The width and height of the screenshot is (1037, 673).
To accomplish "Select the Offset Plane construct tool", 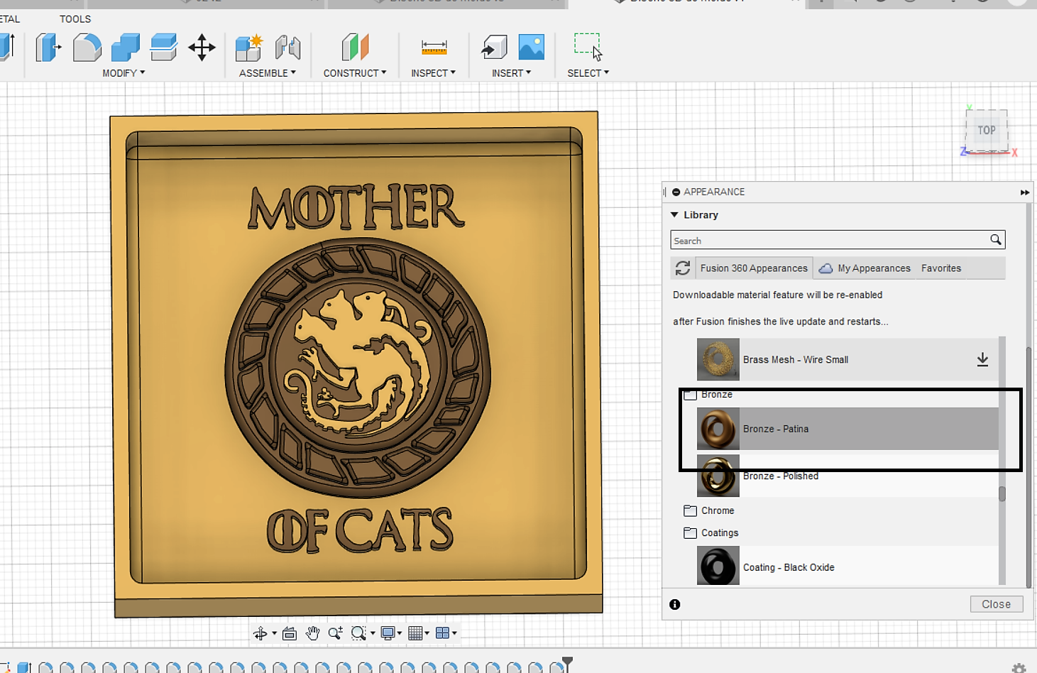I will tap(355, 48).
